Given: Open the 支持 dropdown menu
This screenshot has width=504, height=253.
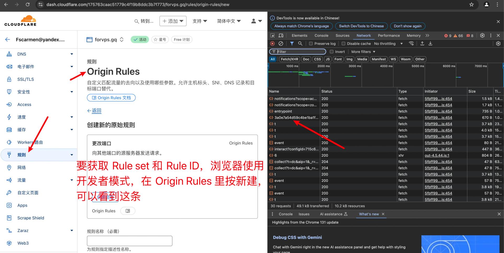Looking at the screenshot, I should click(x=200, y=21).
